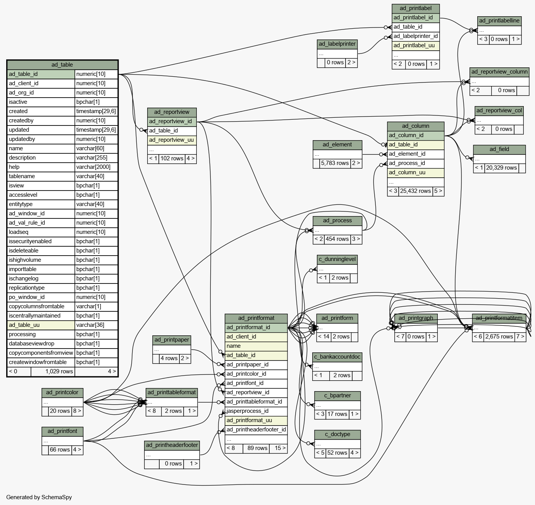
Task: Click the 5,783 rows count in ad_element
Action: coord(335,163)
